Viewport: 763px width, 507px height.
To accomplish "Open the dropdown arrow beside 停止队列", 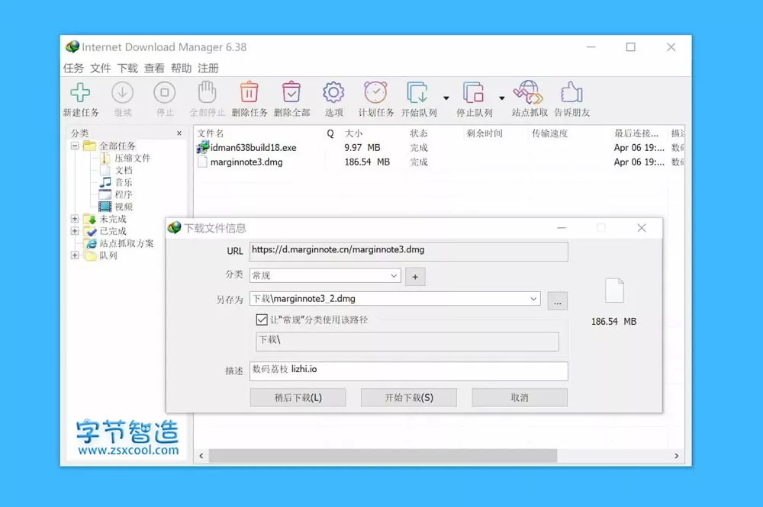I will [x=502, y=98].
